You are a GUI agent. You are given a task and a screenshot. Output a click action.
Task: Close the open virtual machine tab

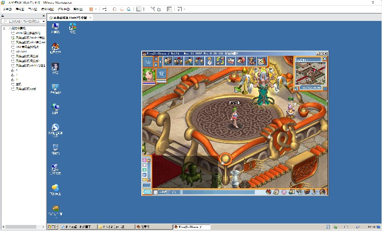click(90, 18)
